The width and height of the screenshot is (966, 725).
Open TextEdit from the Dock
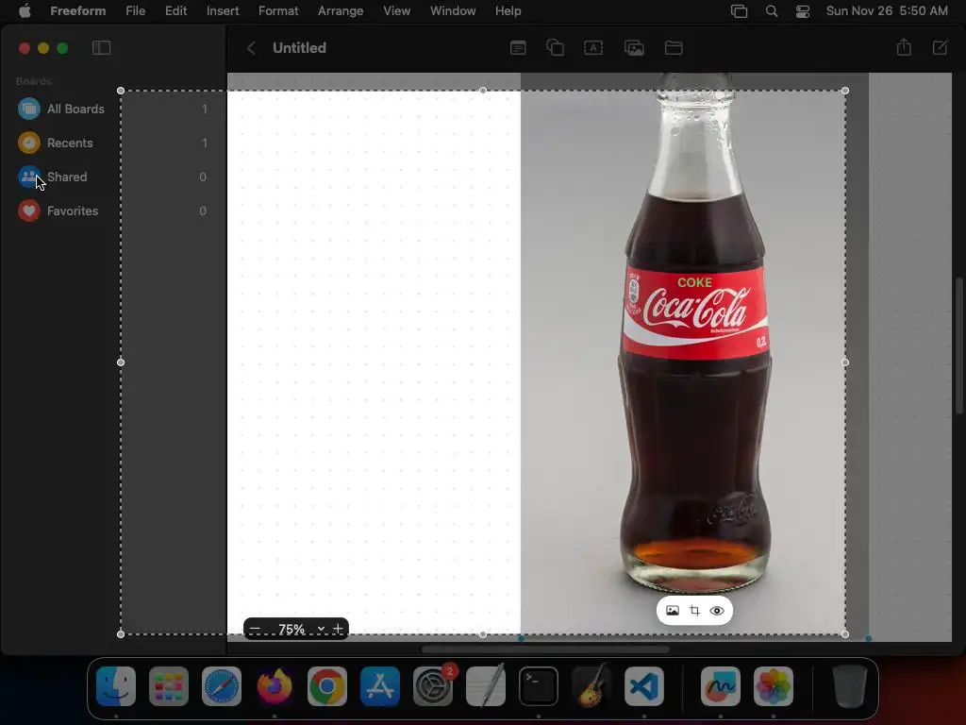[486, 686]
